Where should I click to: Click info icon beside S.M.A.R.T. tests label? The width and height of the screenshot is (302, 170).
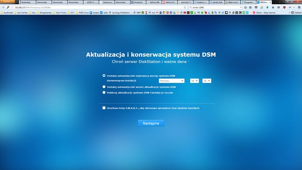pos(201,108)
